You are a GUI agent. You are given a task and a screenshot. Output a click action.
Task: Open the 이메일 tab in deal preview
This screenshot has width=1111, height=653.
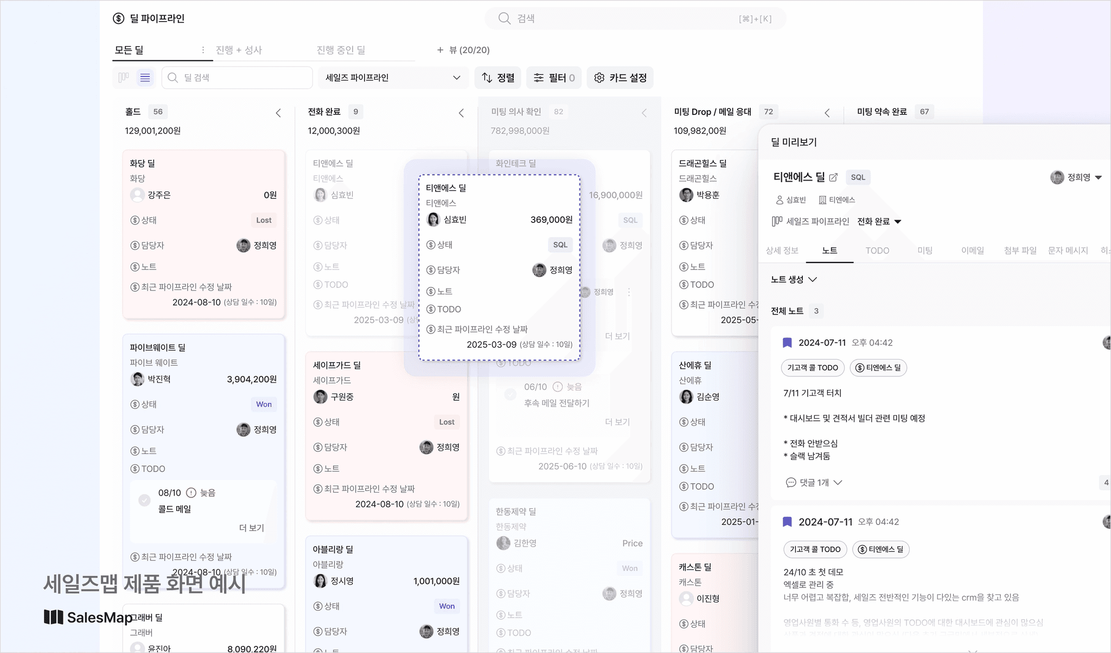click(973, 250)
